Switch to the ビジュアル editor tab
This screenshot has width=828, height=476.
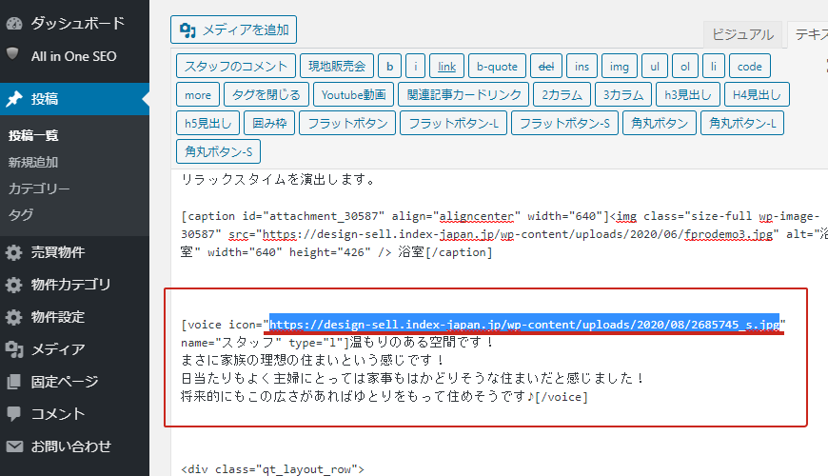[x=742, y=34]
